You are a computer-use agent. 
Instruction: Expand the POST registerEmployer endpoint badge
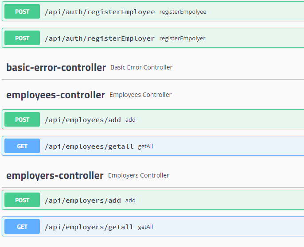click(x=22, y=38)
